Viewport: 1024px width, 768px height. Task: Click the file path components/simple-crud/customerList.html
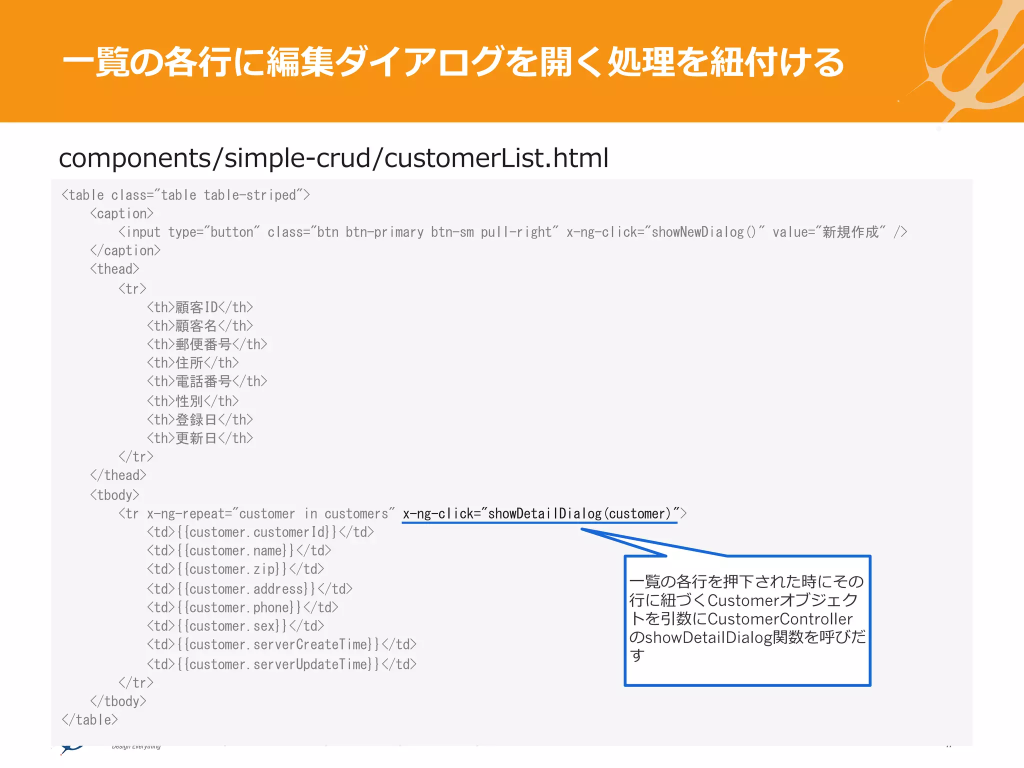point(333,158)
